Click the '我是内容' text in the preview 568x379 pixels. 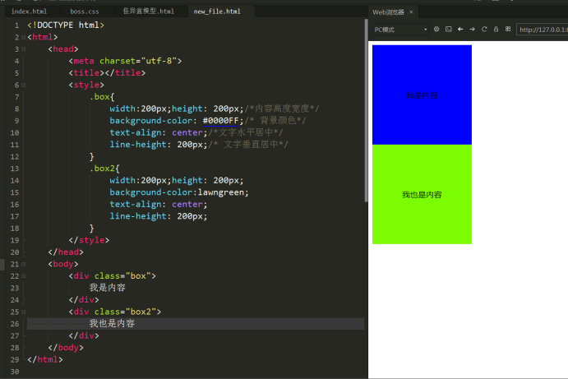[x=422, y=95]
